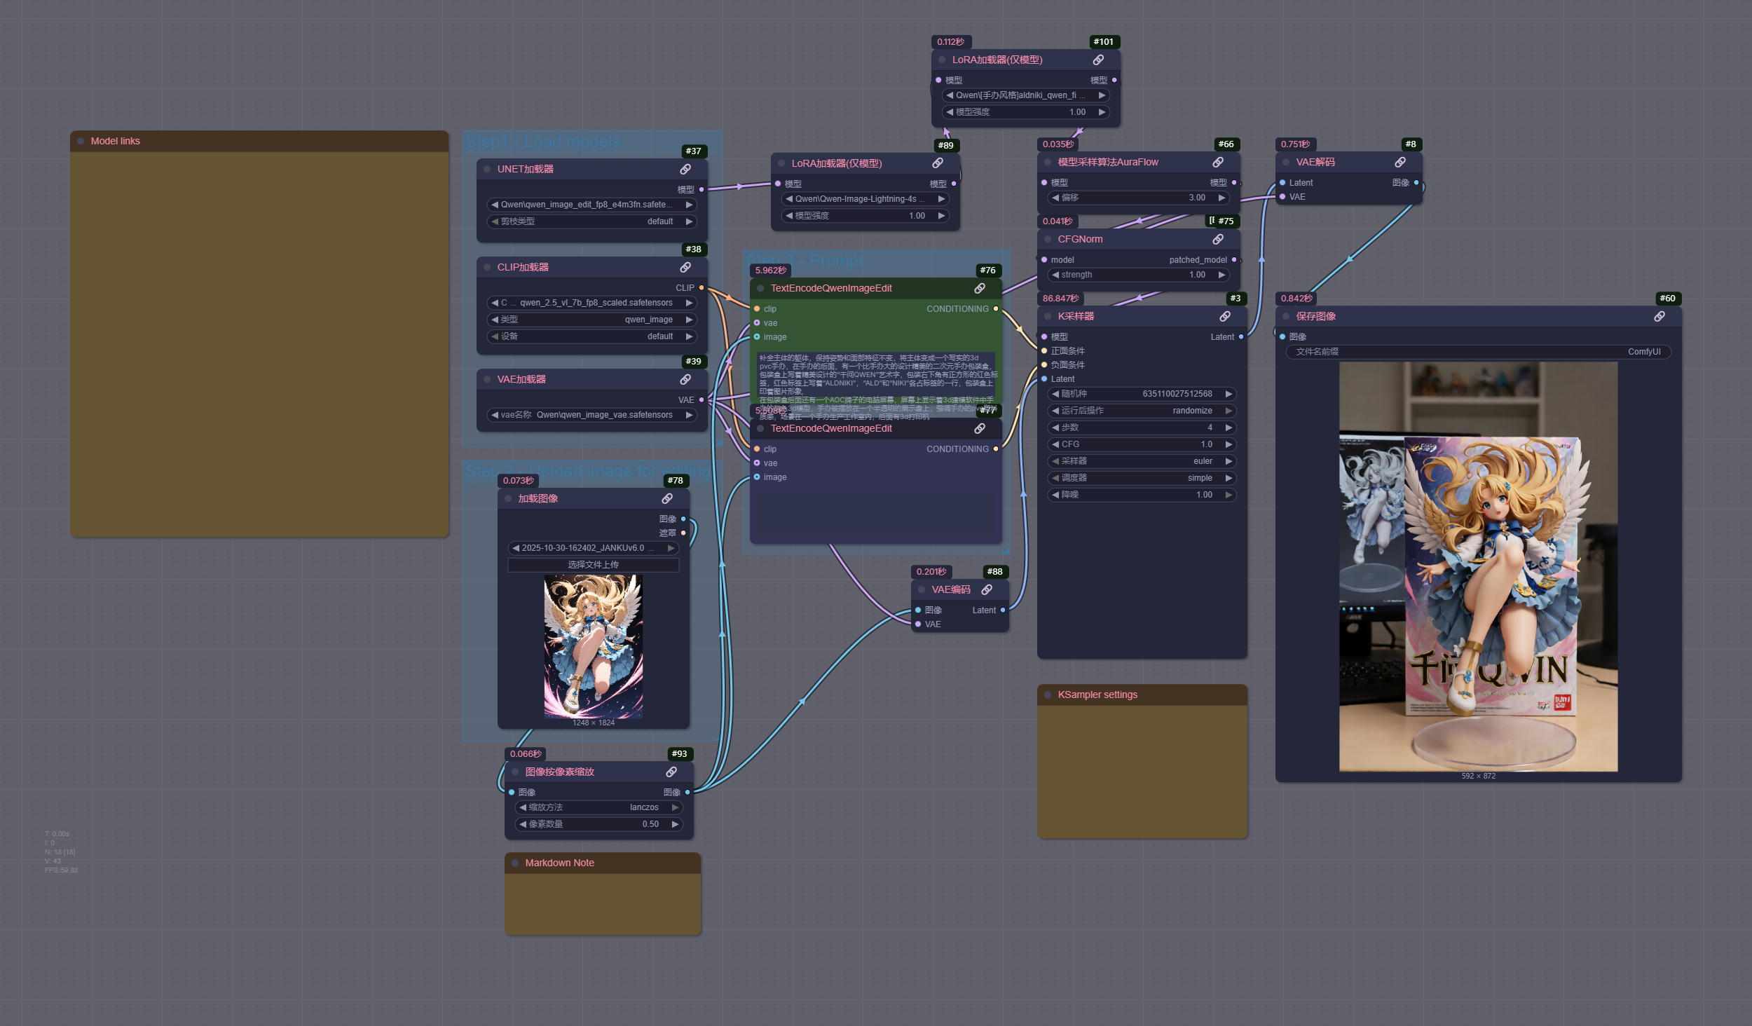
Task: Click the 选择文件上传 button
Action: pos(593,565)
